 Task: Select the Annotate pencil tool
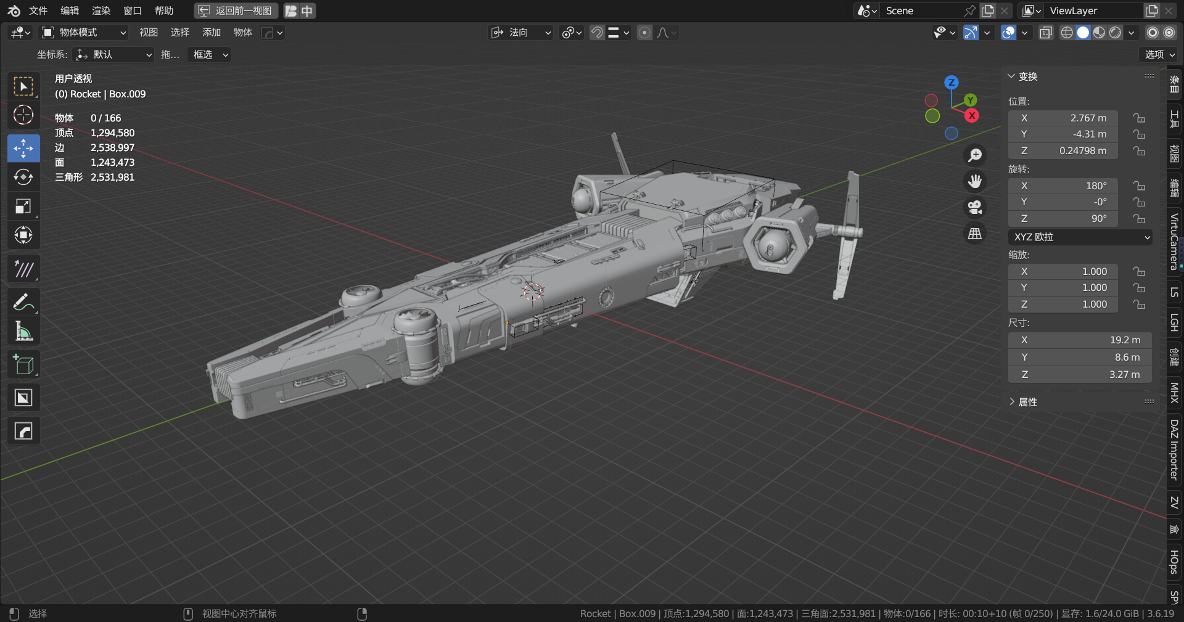pos(23,302)
